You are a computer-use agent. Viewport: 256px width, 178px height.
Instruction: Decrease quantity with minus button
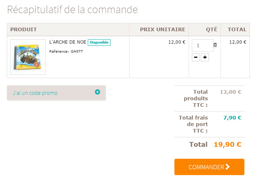(x=195, y=57)
